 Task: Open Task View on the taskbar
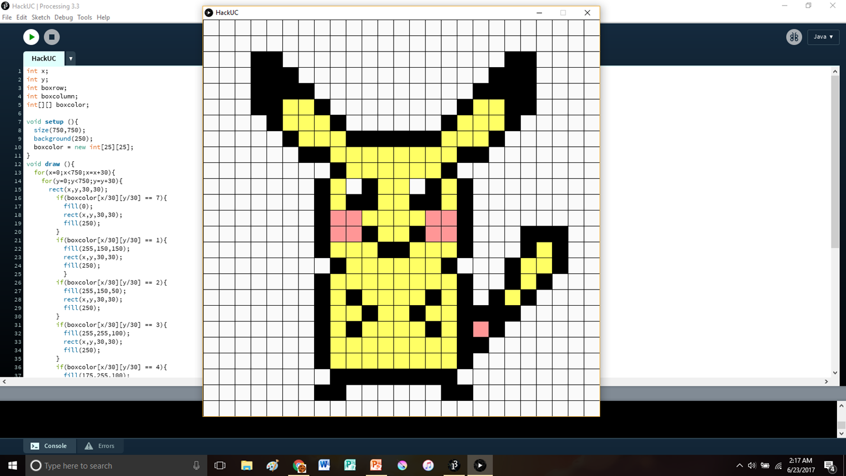[x=220, y=465]
